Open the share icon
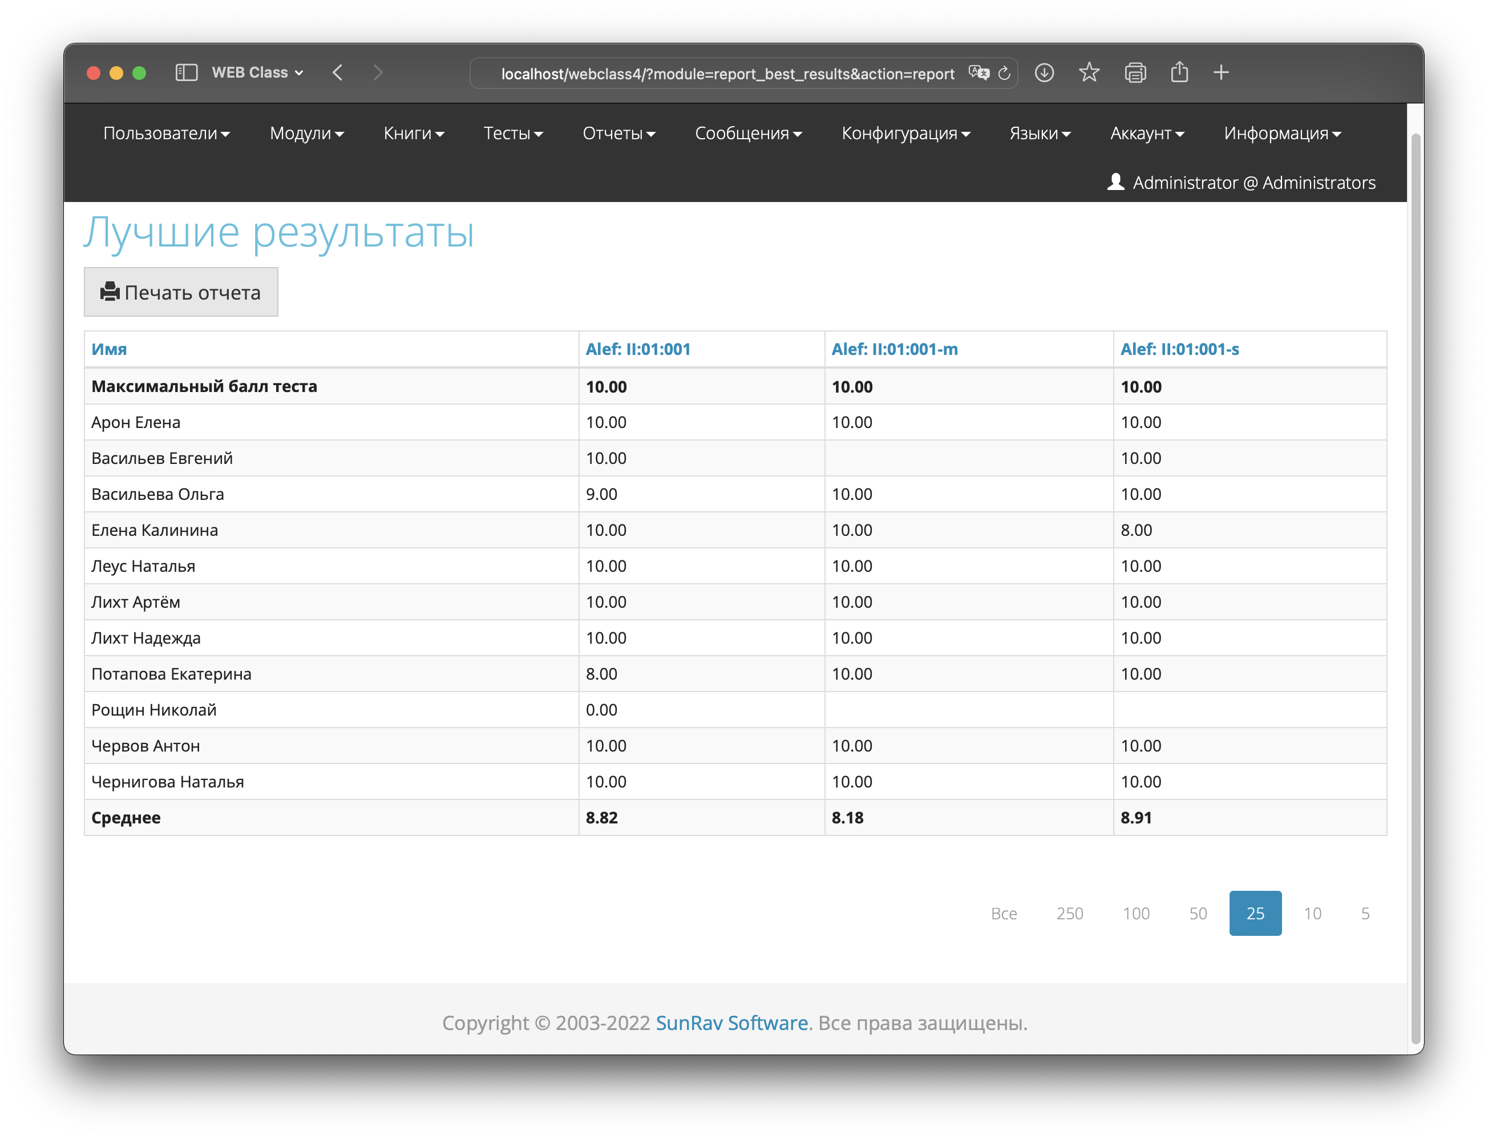 pyautogui.click(x=1179, y=72)
